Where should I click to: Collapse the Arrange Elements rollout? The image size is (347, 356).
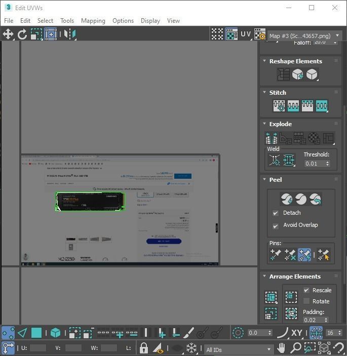pyautogui.click(x=264, y=276)
